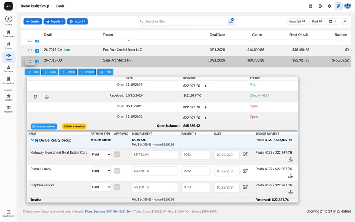This screenshot has height=222, width=355.
Task: Click the receipt icon beside the trash icon
Action: [x=47, y=97]
